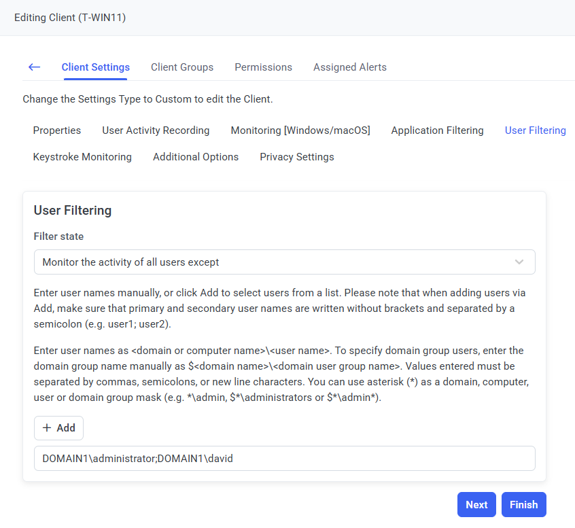Viewport: 575px width, 528px height.
Task: Open the Client Groups tab
Action: (182, 67)
